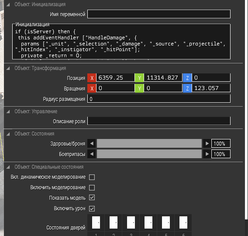The width and height of the screenshot is (248, 236).
Task: Edit the Вращения Z value 123.057
Action: click(211, 88)
